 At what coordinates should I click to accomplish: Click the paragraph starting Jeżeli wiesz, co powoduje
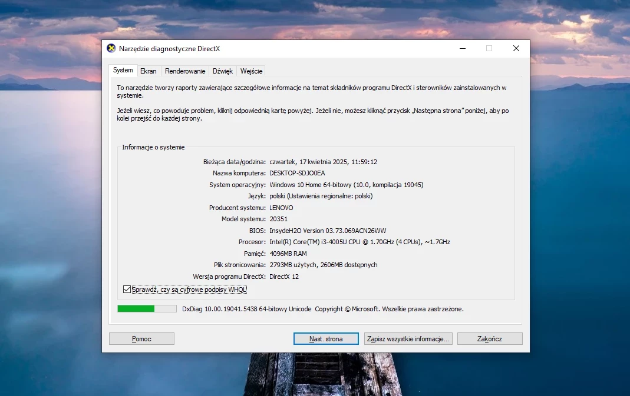coord(313,114)
